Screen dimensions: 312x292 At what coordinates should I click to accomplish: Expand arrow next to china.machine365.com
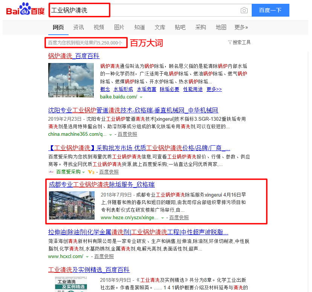click(x=110, y=135)
